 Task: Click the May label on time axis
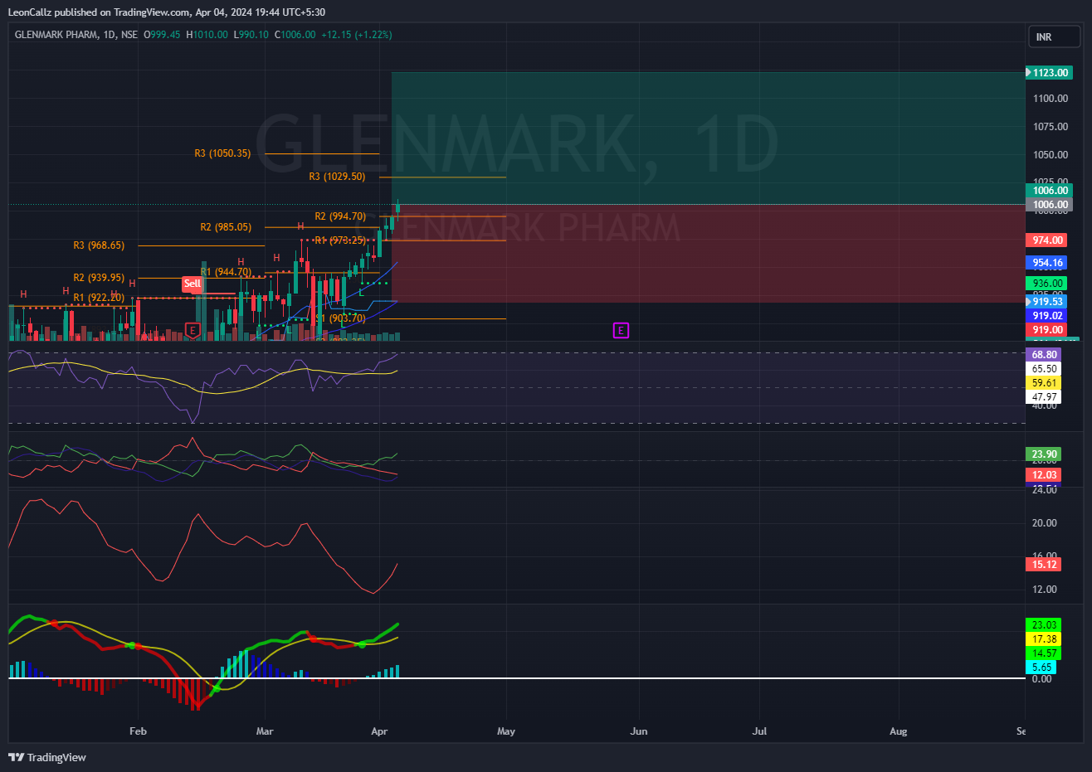point(506,731)
